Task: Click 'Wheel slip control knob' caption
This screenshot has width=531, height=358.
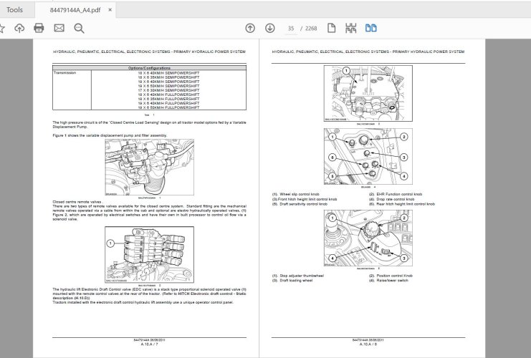Action: coord(296,194)
